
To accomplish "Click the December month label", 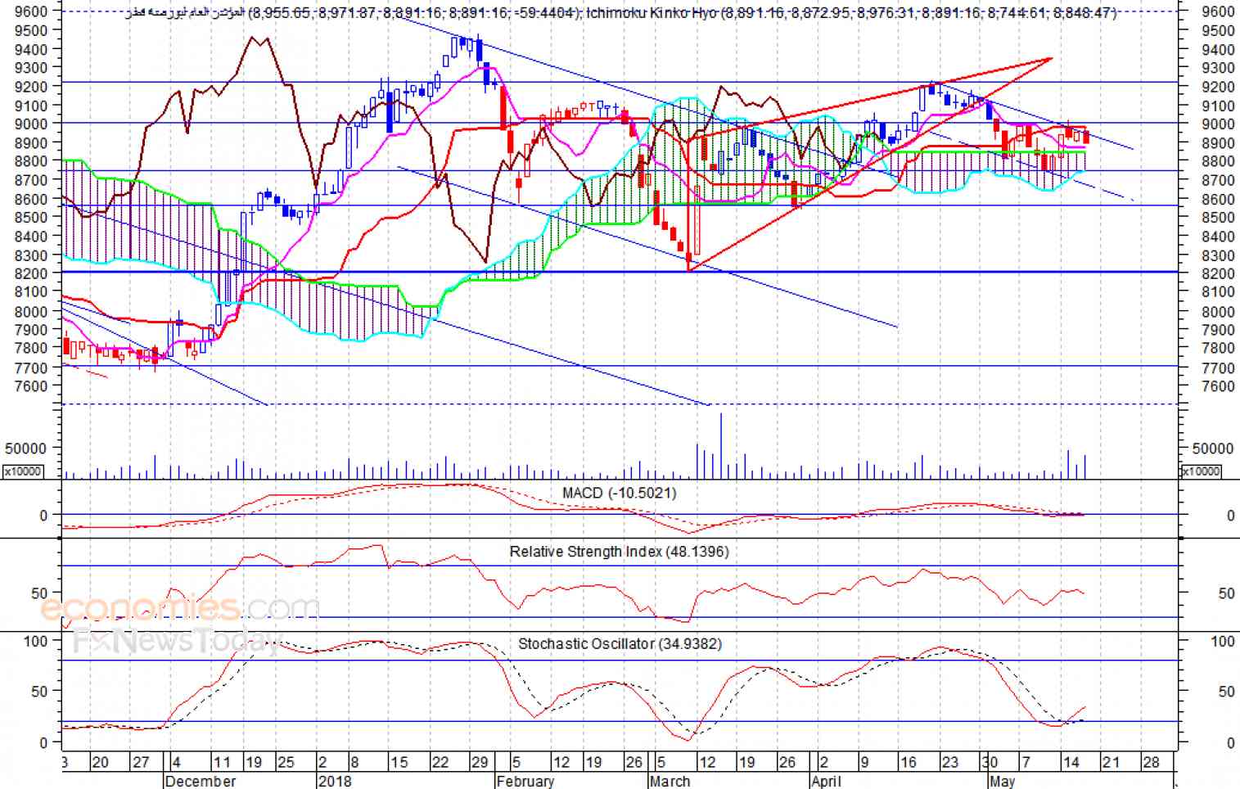I will 201,781.
